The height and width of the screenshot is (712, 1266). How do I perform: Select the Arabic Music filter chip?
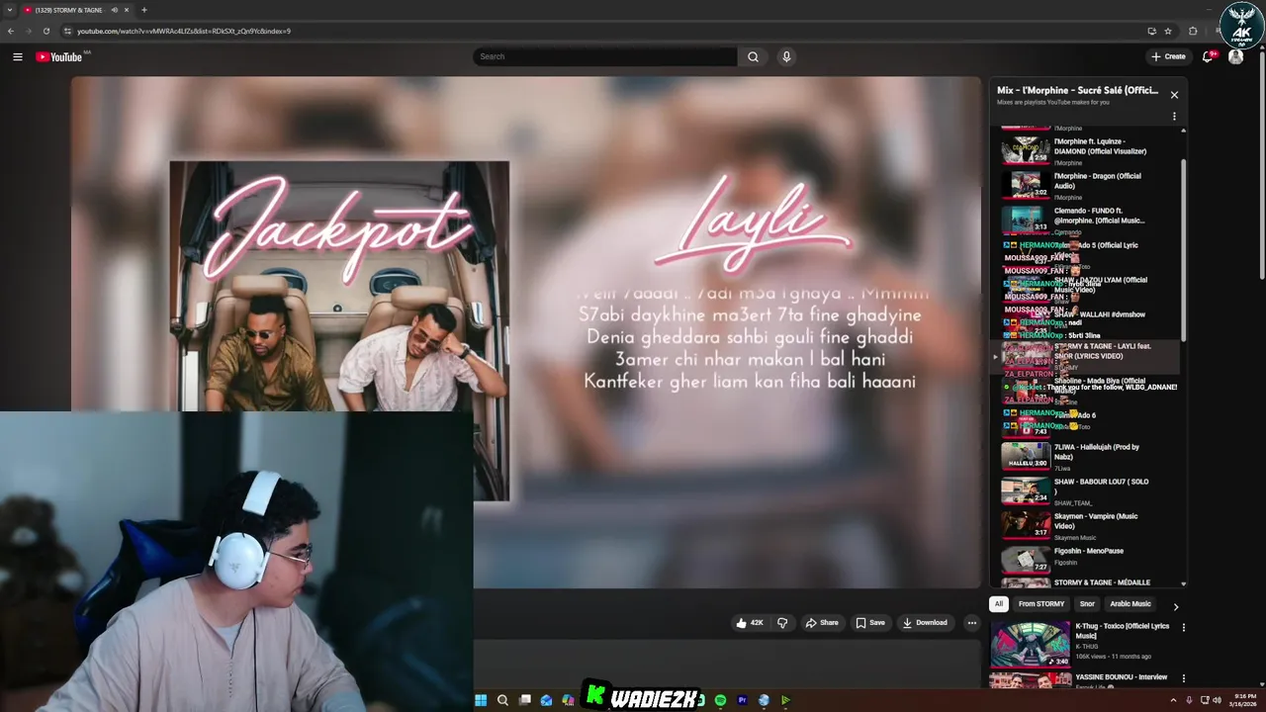click(x=1130, y=604)
